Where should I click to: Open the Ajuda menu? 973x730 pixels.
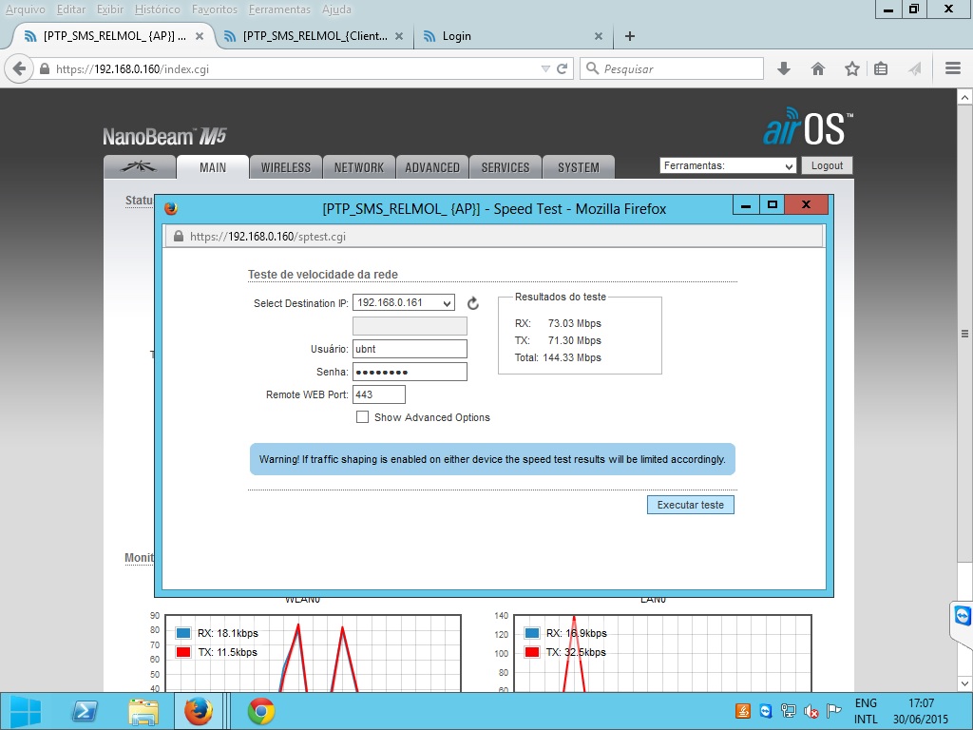click(336, 10)
